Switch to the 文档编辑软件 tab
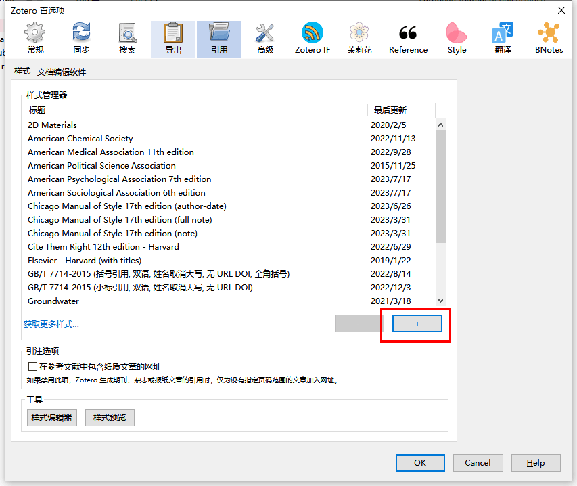The image size is (577, 486). 62,72
